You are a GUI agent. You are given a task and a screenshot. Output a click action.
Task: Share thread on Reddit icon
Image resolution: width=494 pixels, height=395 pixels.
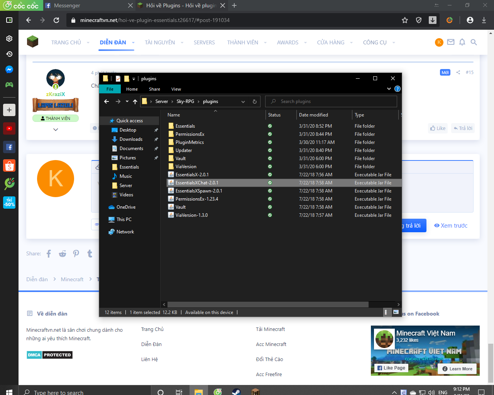click(63, 253)
